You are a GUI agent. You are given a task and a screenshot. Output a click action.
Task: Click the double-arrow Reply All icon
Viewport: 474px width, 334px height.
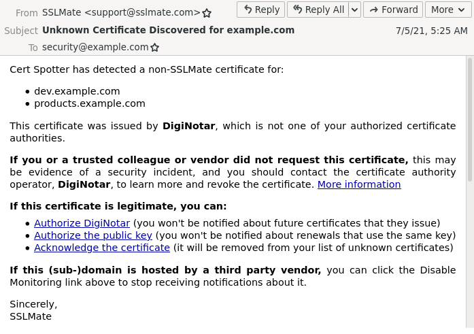297,10
